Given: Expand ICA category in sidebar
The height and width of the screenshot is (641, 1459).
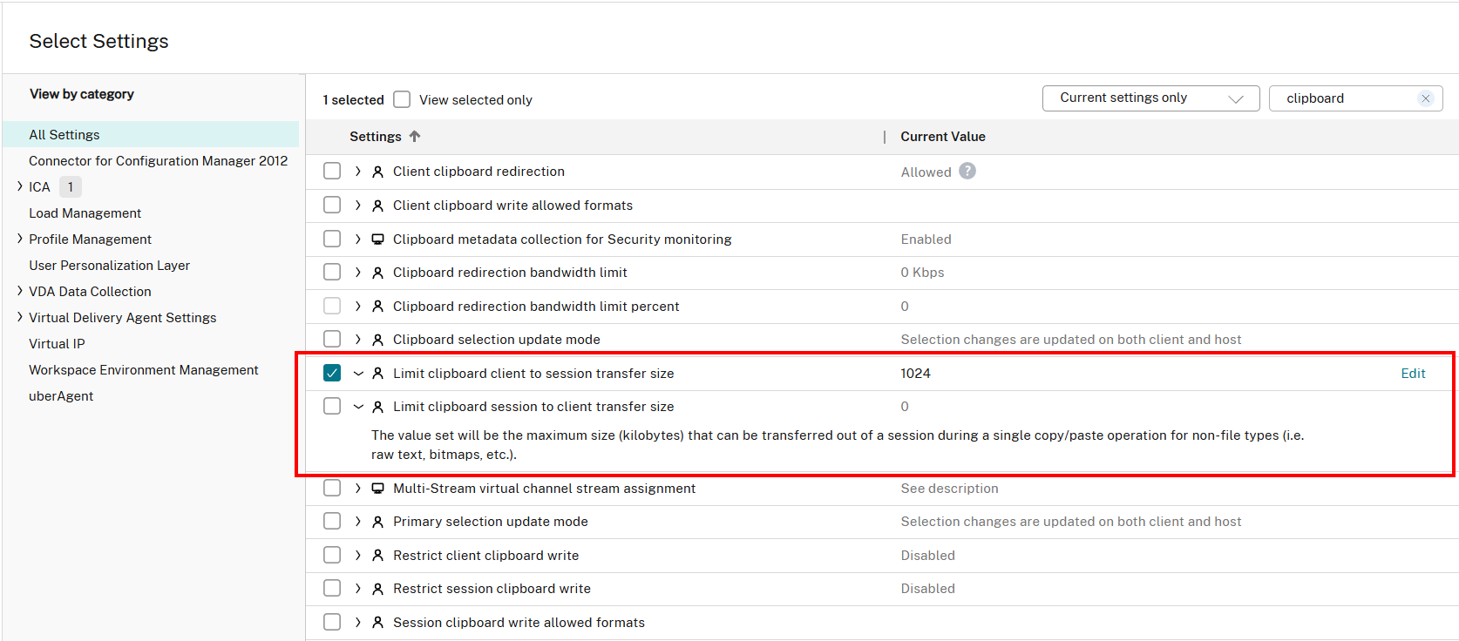Looking at the screenshot, I should 20,186.
